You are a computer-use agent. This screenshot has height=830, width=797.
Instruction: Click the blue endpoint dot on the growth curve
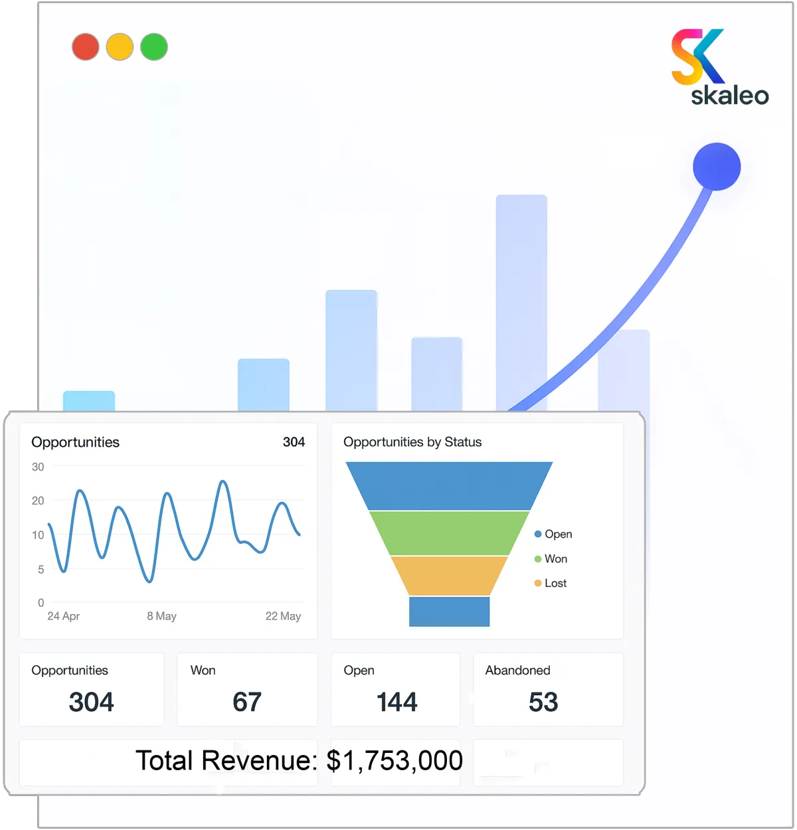coord(717,167)
